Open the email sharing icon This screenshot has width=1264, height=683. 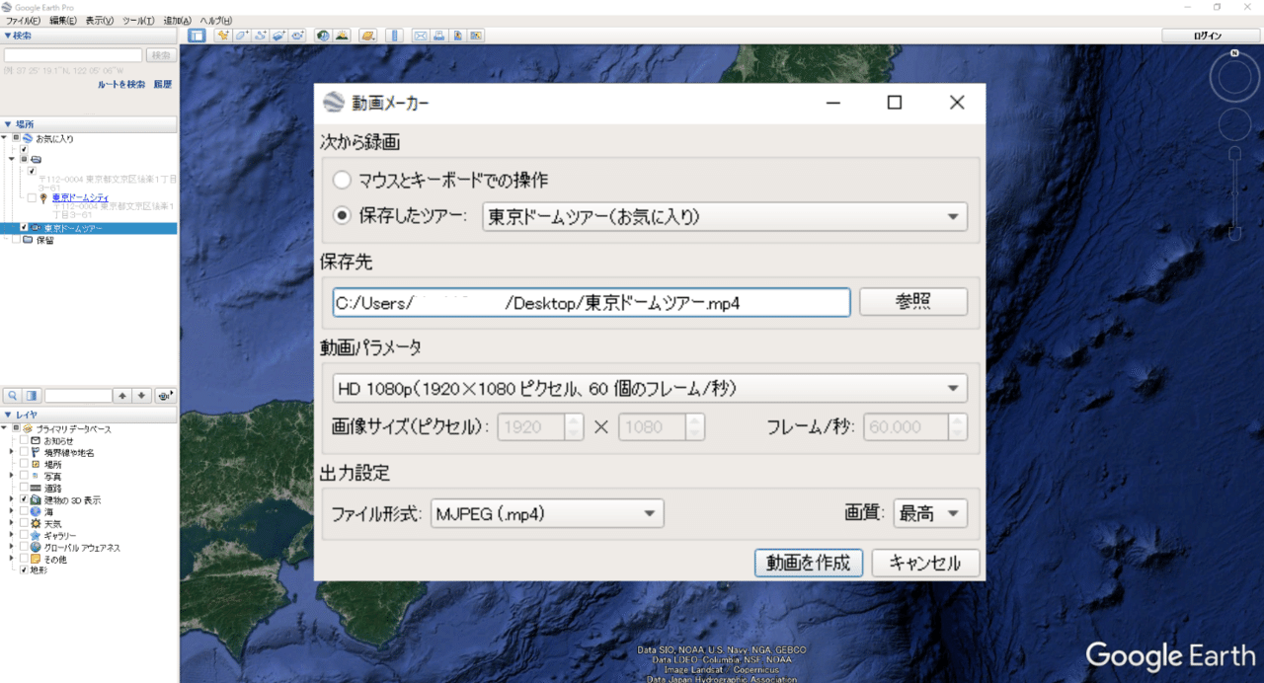[422, 35]
